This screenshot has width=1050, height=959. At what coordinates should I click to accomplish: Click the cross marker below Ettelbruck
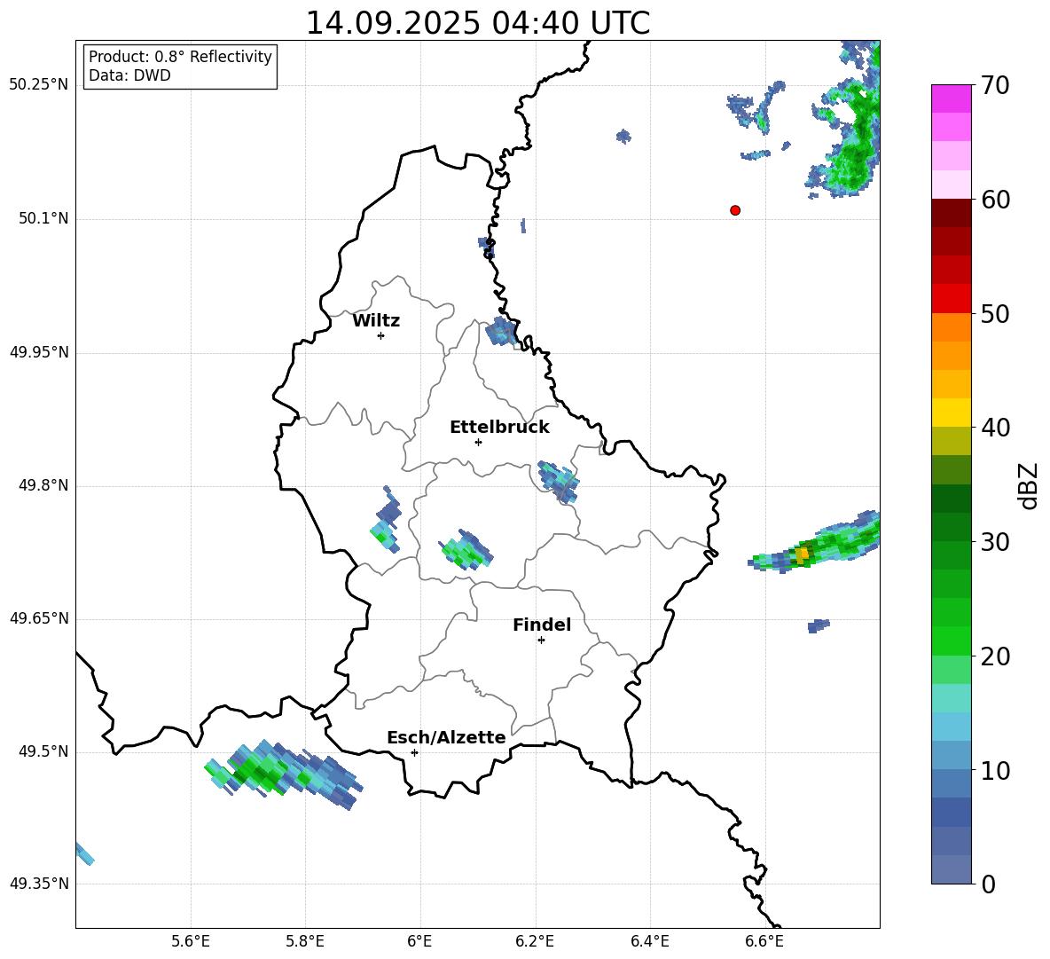coord(478,442)
